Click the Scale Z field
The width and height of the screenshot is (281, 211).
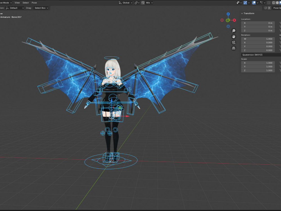(x=258, y=70)
